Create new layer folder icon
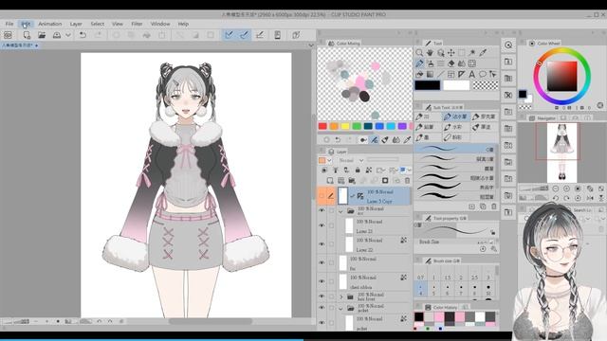607x341 pixels. click(352, 181)
